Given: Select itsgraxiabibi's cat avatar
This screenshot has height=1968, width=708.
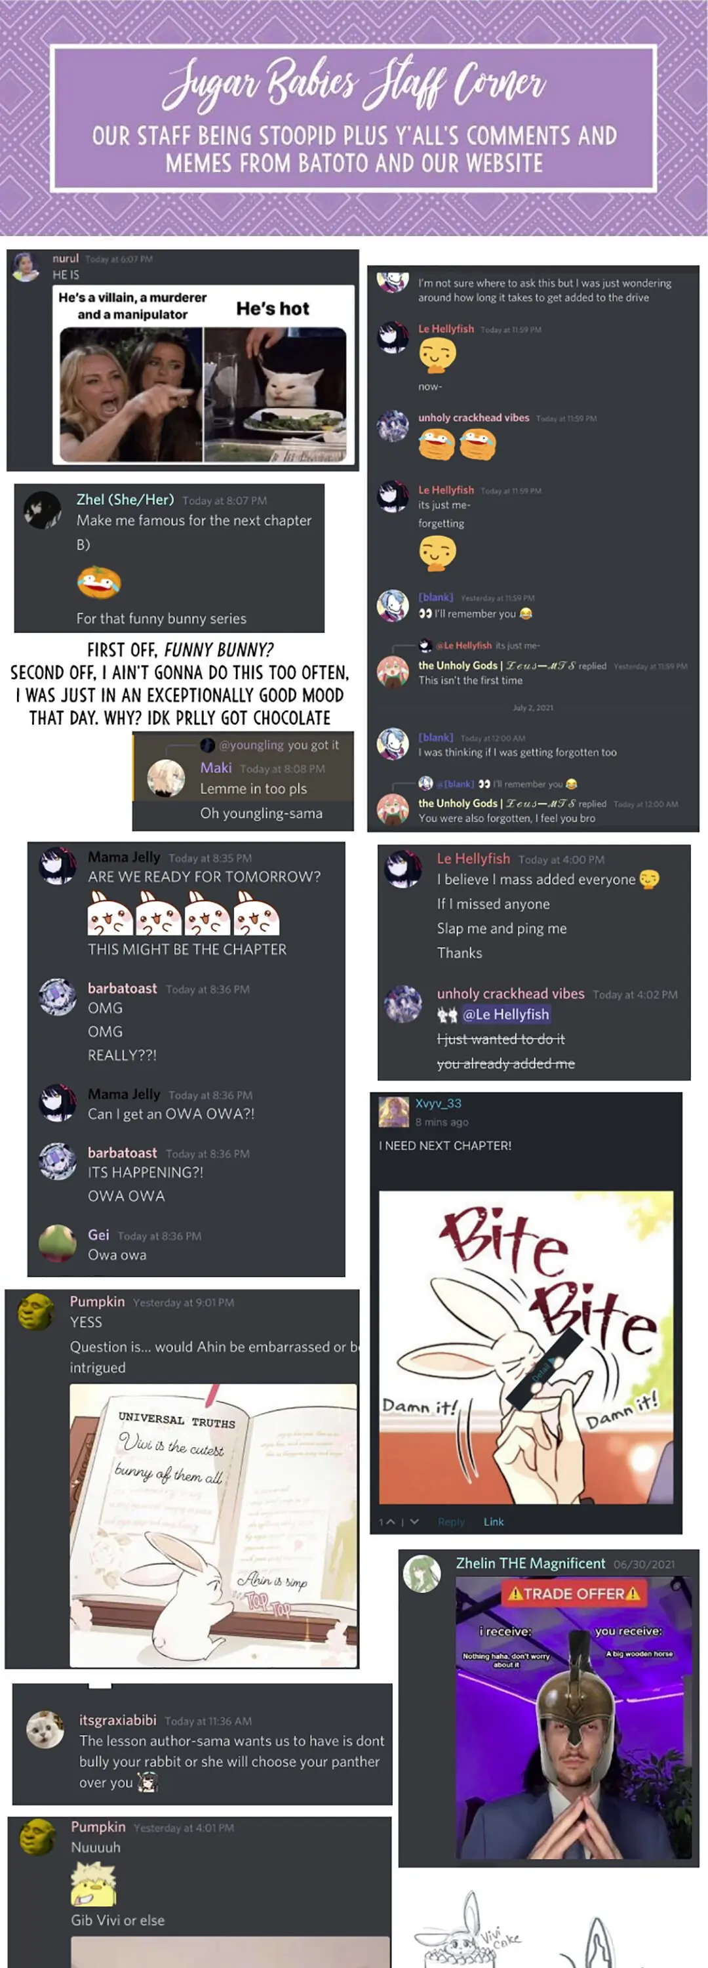Looking at the screenshot, I should coord(45,1729).
